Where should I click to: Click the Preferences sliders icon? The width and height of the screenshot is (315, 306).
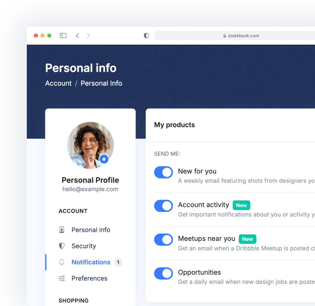(x=62, y=278)
